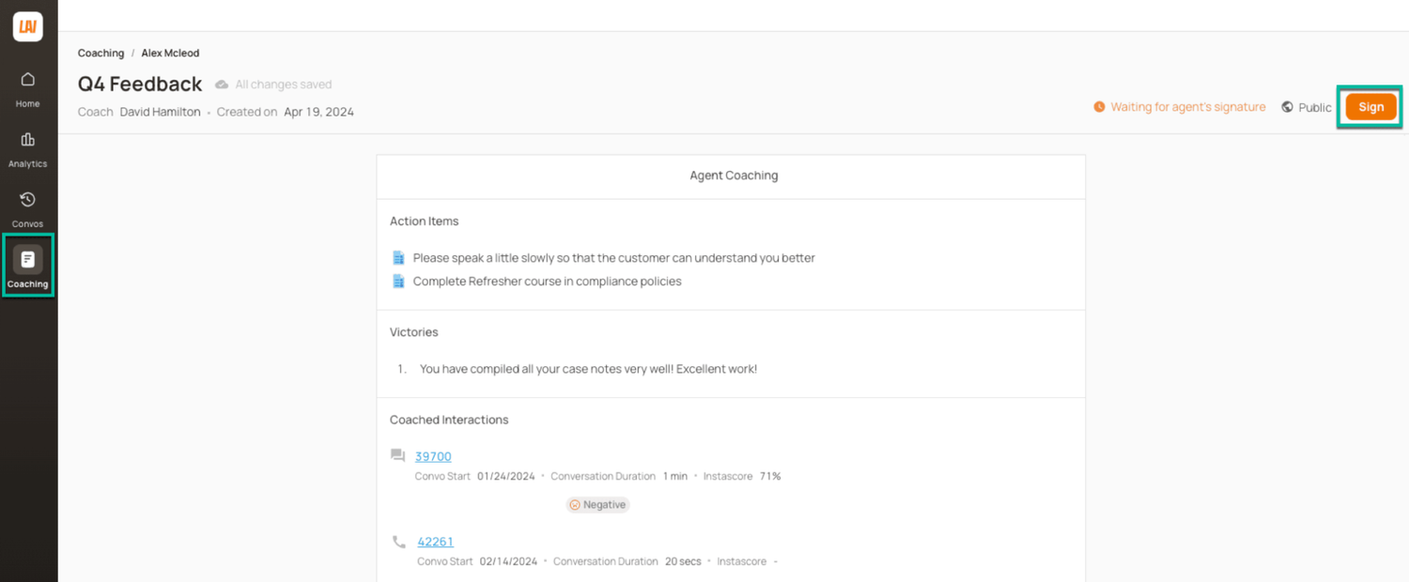
Task: Open the Home section in sidebar
Action: (x=27, y=89)
